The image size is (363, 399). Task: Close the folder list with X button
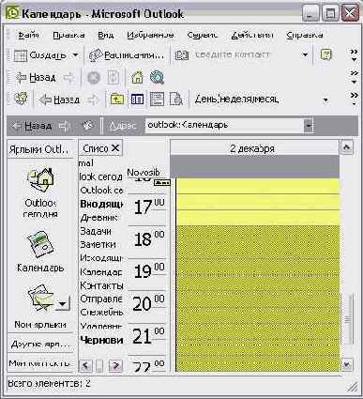pyautogui.click(x=115, y=148)
